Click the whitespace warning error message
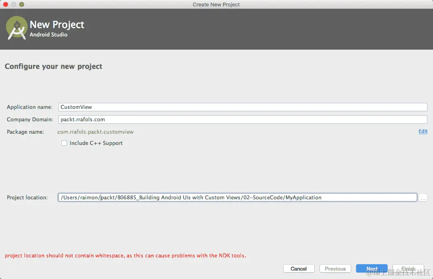This screenshot has height=279, width=433. point(125,255)
